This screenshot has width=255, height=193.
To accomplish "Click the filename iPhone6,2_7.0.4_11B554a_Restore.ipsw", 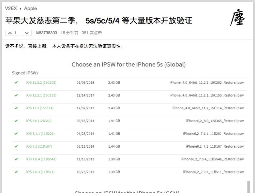I will (x=213, y=159).
